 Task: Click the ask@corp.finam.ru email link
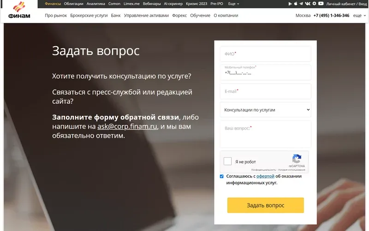click(127, 126)
